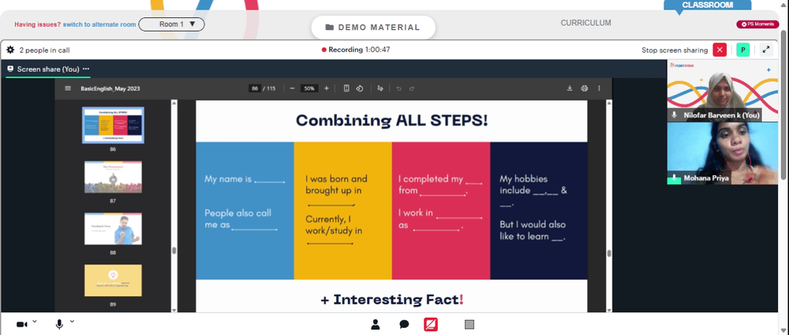Click Stop screen sharing text
This screenshot has height=335, width=789.
[x=675, y=50]
